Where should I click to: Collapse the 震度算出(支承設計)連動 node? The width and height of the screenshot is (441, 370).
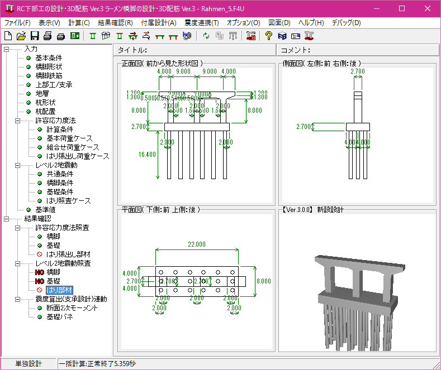click(18, 299)
